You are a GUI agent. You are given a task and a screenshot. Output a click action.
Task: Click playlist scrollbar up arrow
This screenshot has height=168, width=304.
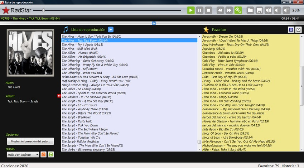[199, 37]
